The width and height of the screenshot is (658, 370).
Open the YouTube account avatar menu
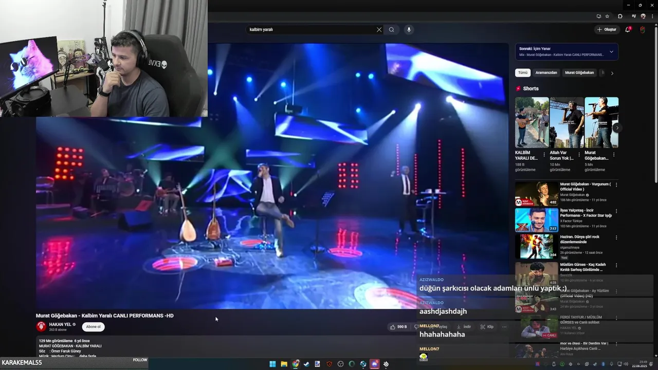[x=643, y=30]
